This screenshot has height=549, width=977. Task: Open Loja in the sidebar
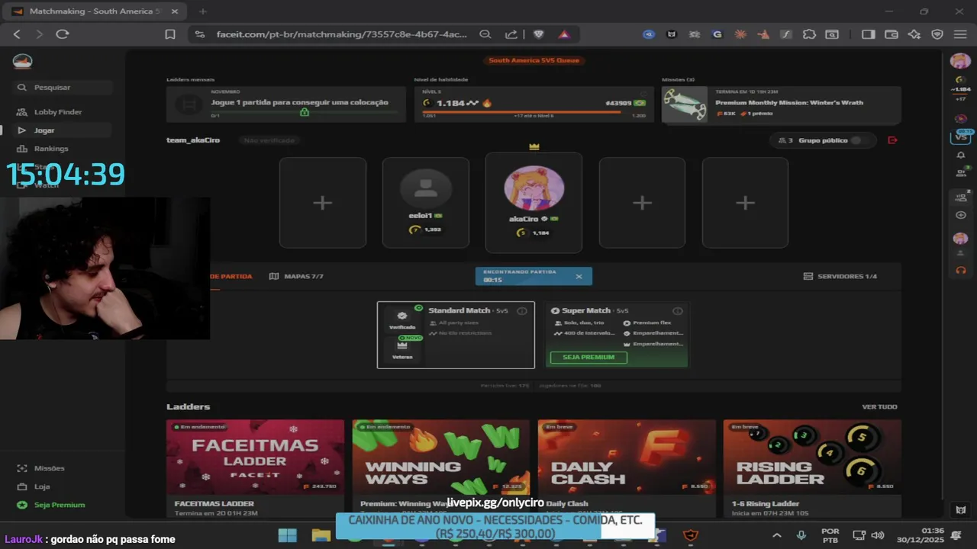coord(42,486)
